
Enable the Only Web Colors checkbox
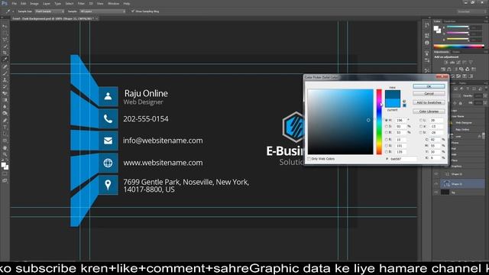tap(309, 159)
